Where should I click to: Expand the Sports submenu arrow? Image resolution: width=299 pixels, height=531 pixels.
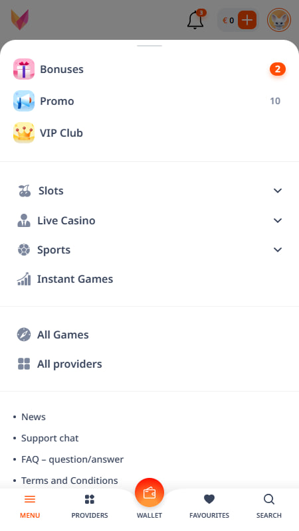point(278,250)
